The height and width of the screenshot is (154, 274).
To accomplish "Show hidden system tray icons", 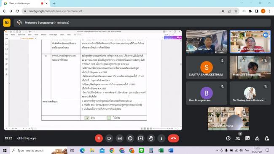I will [x=217, y=150].
